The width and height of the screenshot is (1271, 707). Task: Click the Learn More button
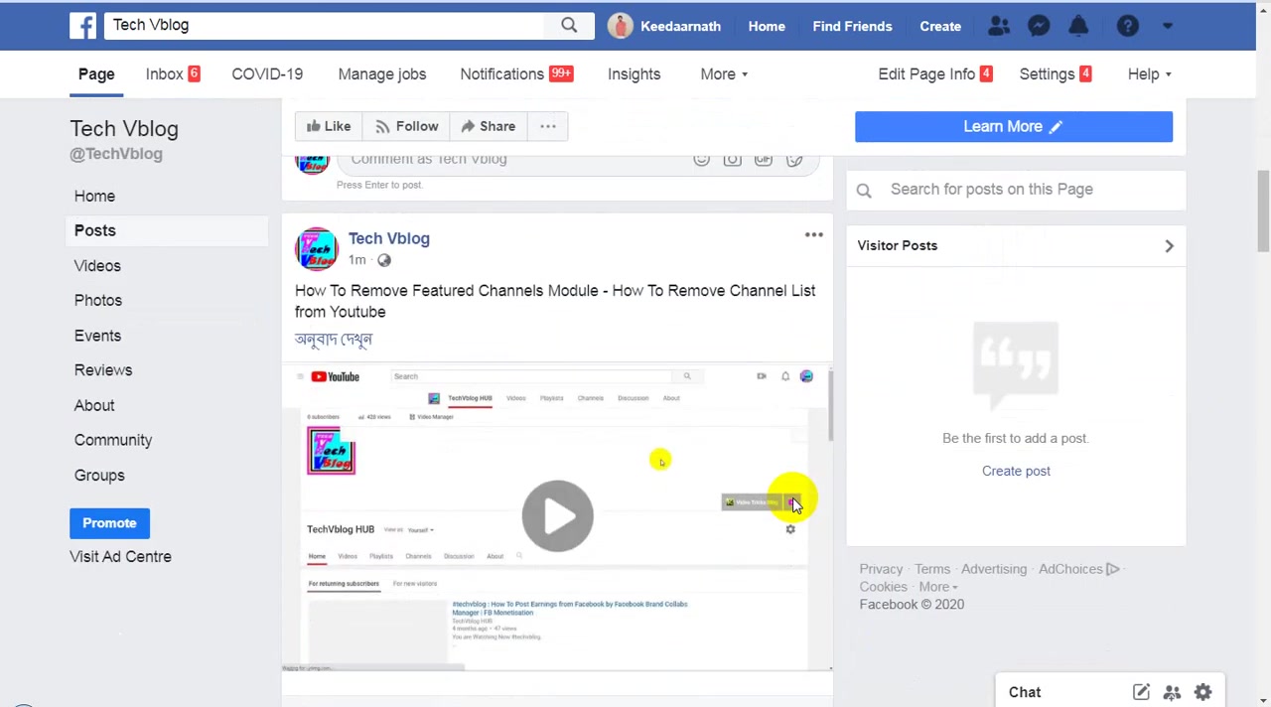click(1014, 126)
